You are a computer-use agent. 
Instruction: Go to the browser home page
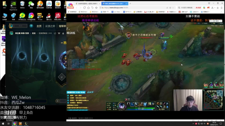[x=88, y=8]
